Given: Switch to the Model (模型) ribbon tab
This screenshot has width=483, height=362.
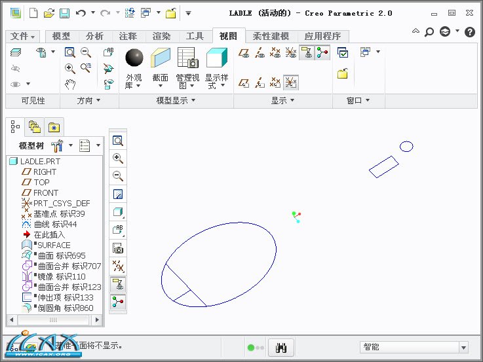Looking at the screenshot, I should [x=61, y=36].
